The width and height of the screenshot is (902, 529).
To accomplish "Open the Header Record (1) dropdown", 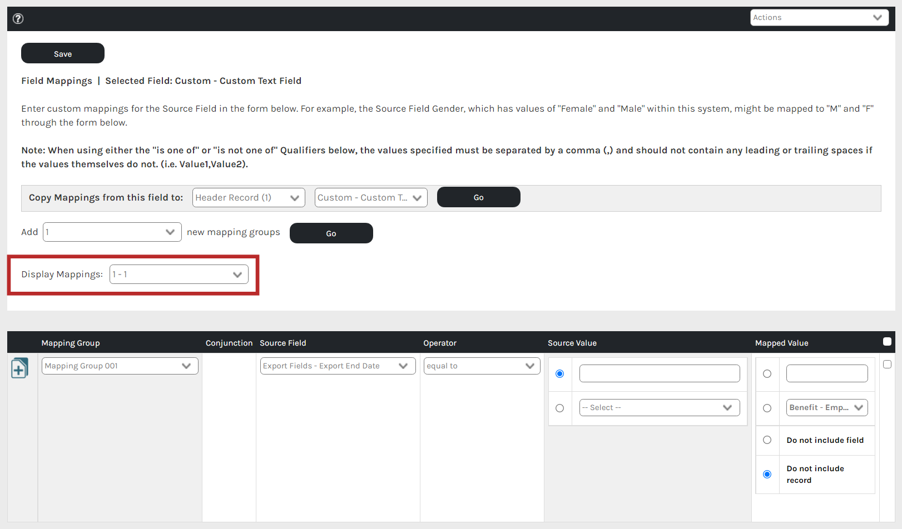I will tap(249, 198).
